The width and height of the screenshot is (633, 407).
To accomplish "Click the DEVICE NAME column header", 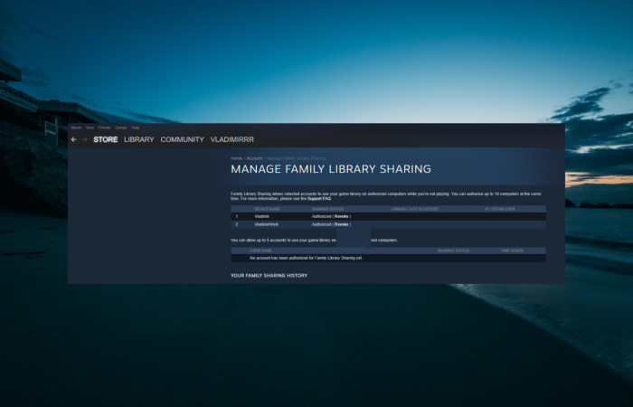I will tap(268, 209).
